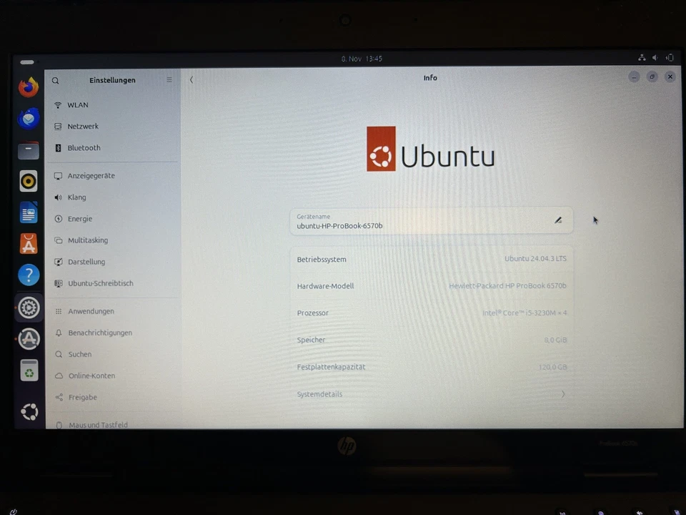The height and width of the screenshot is (515, 686).
Task: Click the back arrow in the Info header
Action: [x=192, y=79]
